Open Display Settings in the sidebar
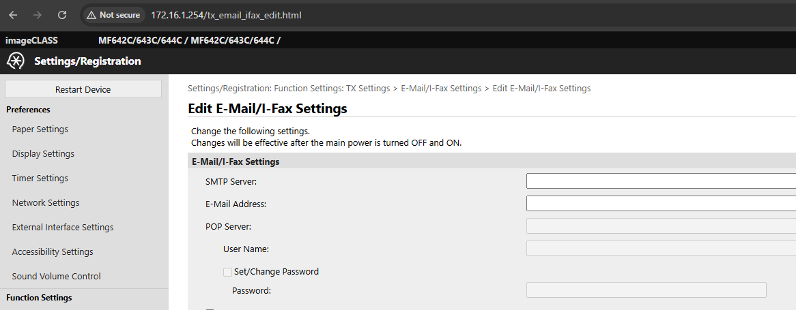 point(43,153)
